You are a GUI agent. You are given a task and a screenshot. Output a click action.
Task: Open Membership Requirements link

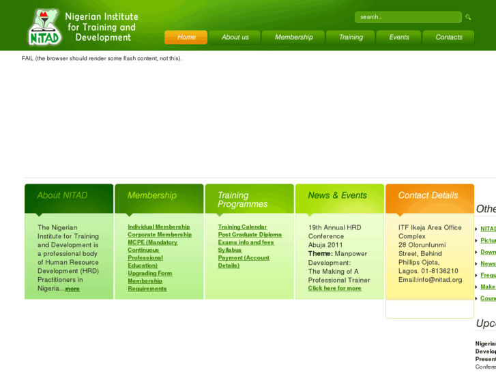click(x=147, y=285)
